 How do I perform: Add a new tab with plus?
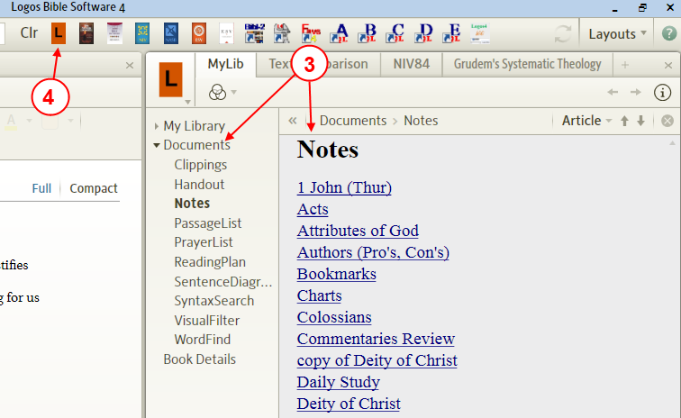(625, 65)
